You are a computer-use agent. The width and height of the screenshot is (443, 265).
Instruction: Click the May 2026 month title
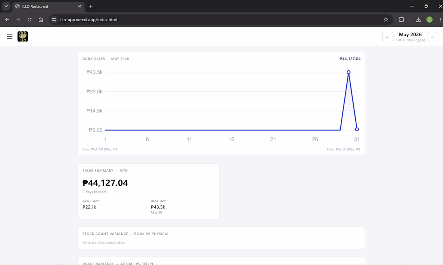coord(410,35)
